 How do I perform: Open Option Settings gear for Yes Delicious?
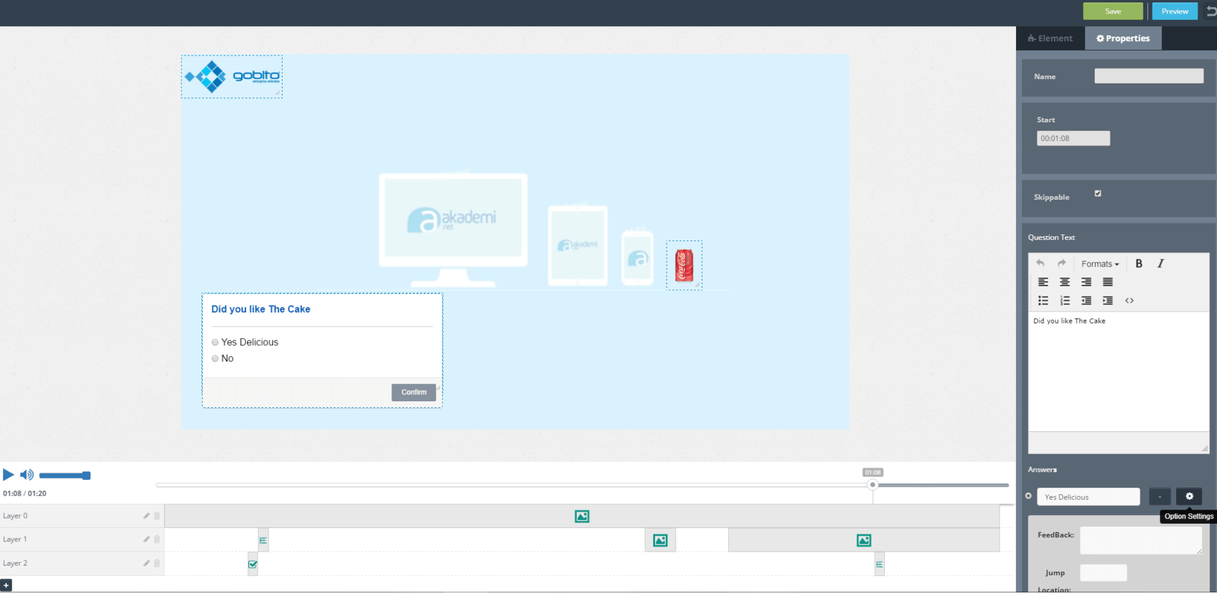(1188, 496)
